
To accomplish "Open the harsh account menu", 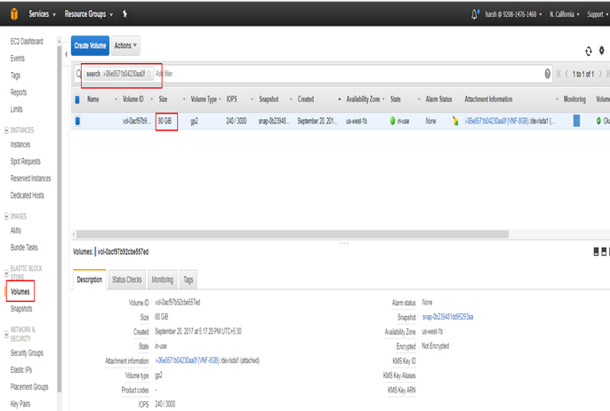I will coord(514,14).
